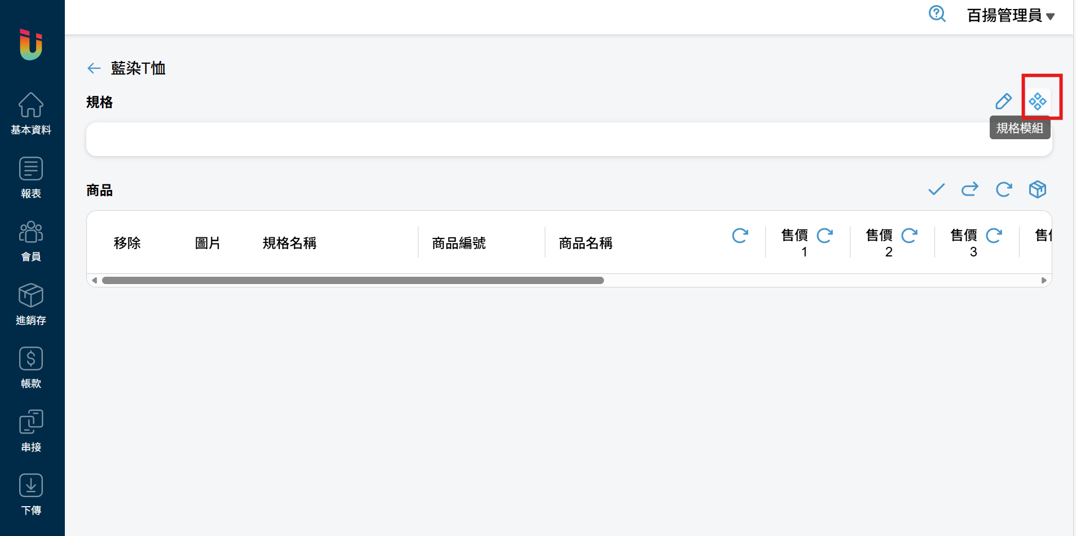The image size is (1076, 536).
Task: Reset the 售價 3 column
Action: click(x=994, y=236)
